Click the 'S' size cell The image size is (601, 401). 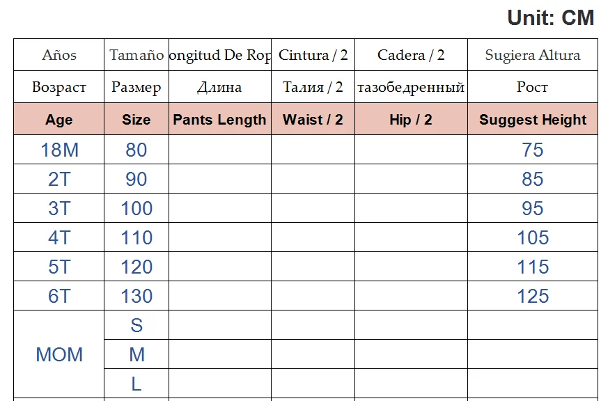coord(136,325)
